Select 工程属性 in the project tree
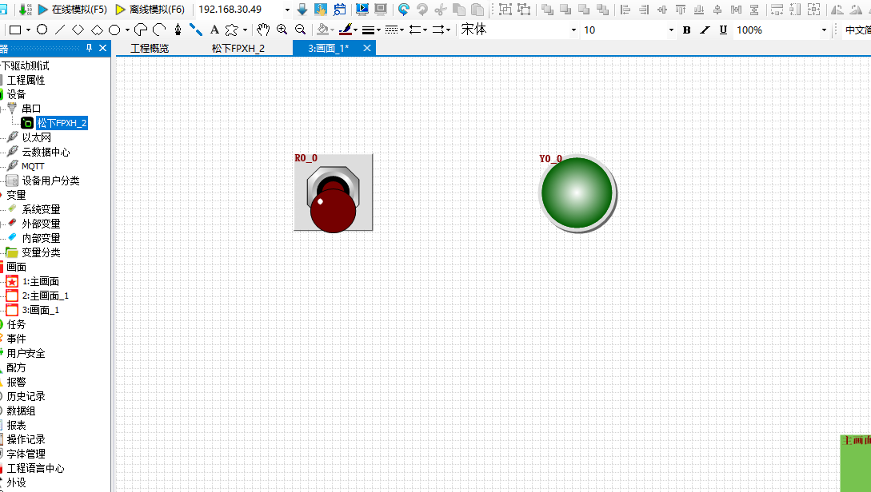 click(26, 81)
